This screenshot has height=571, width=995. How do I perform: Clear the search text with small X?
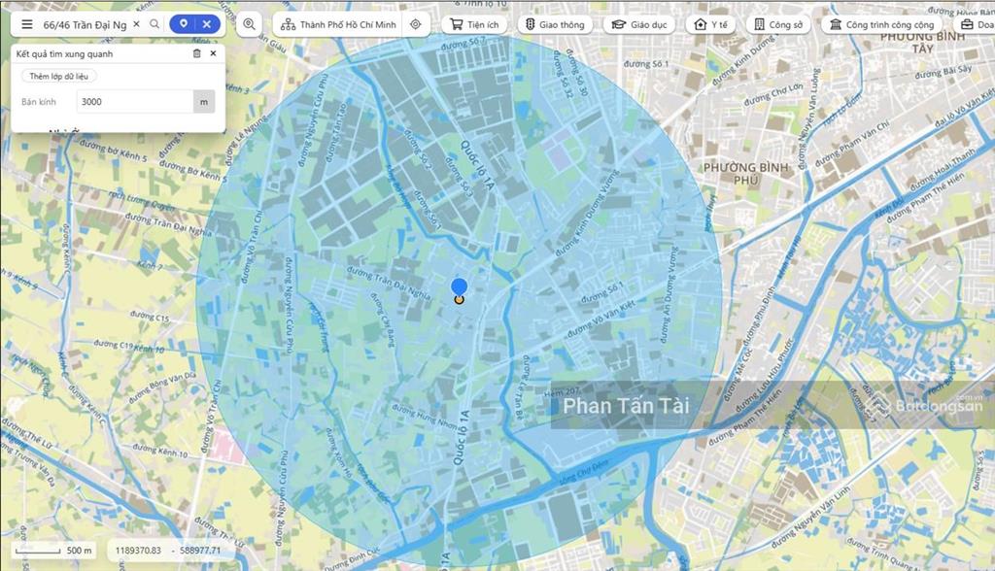136,24
